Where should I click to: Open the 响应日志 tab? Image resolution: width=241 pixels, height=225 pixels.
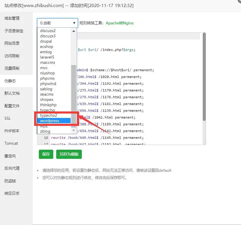pyautogui.click(x=12, y=193)
